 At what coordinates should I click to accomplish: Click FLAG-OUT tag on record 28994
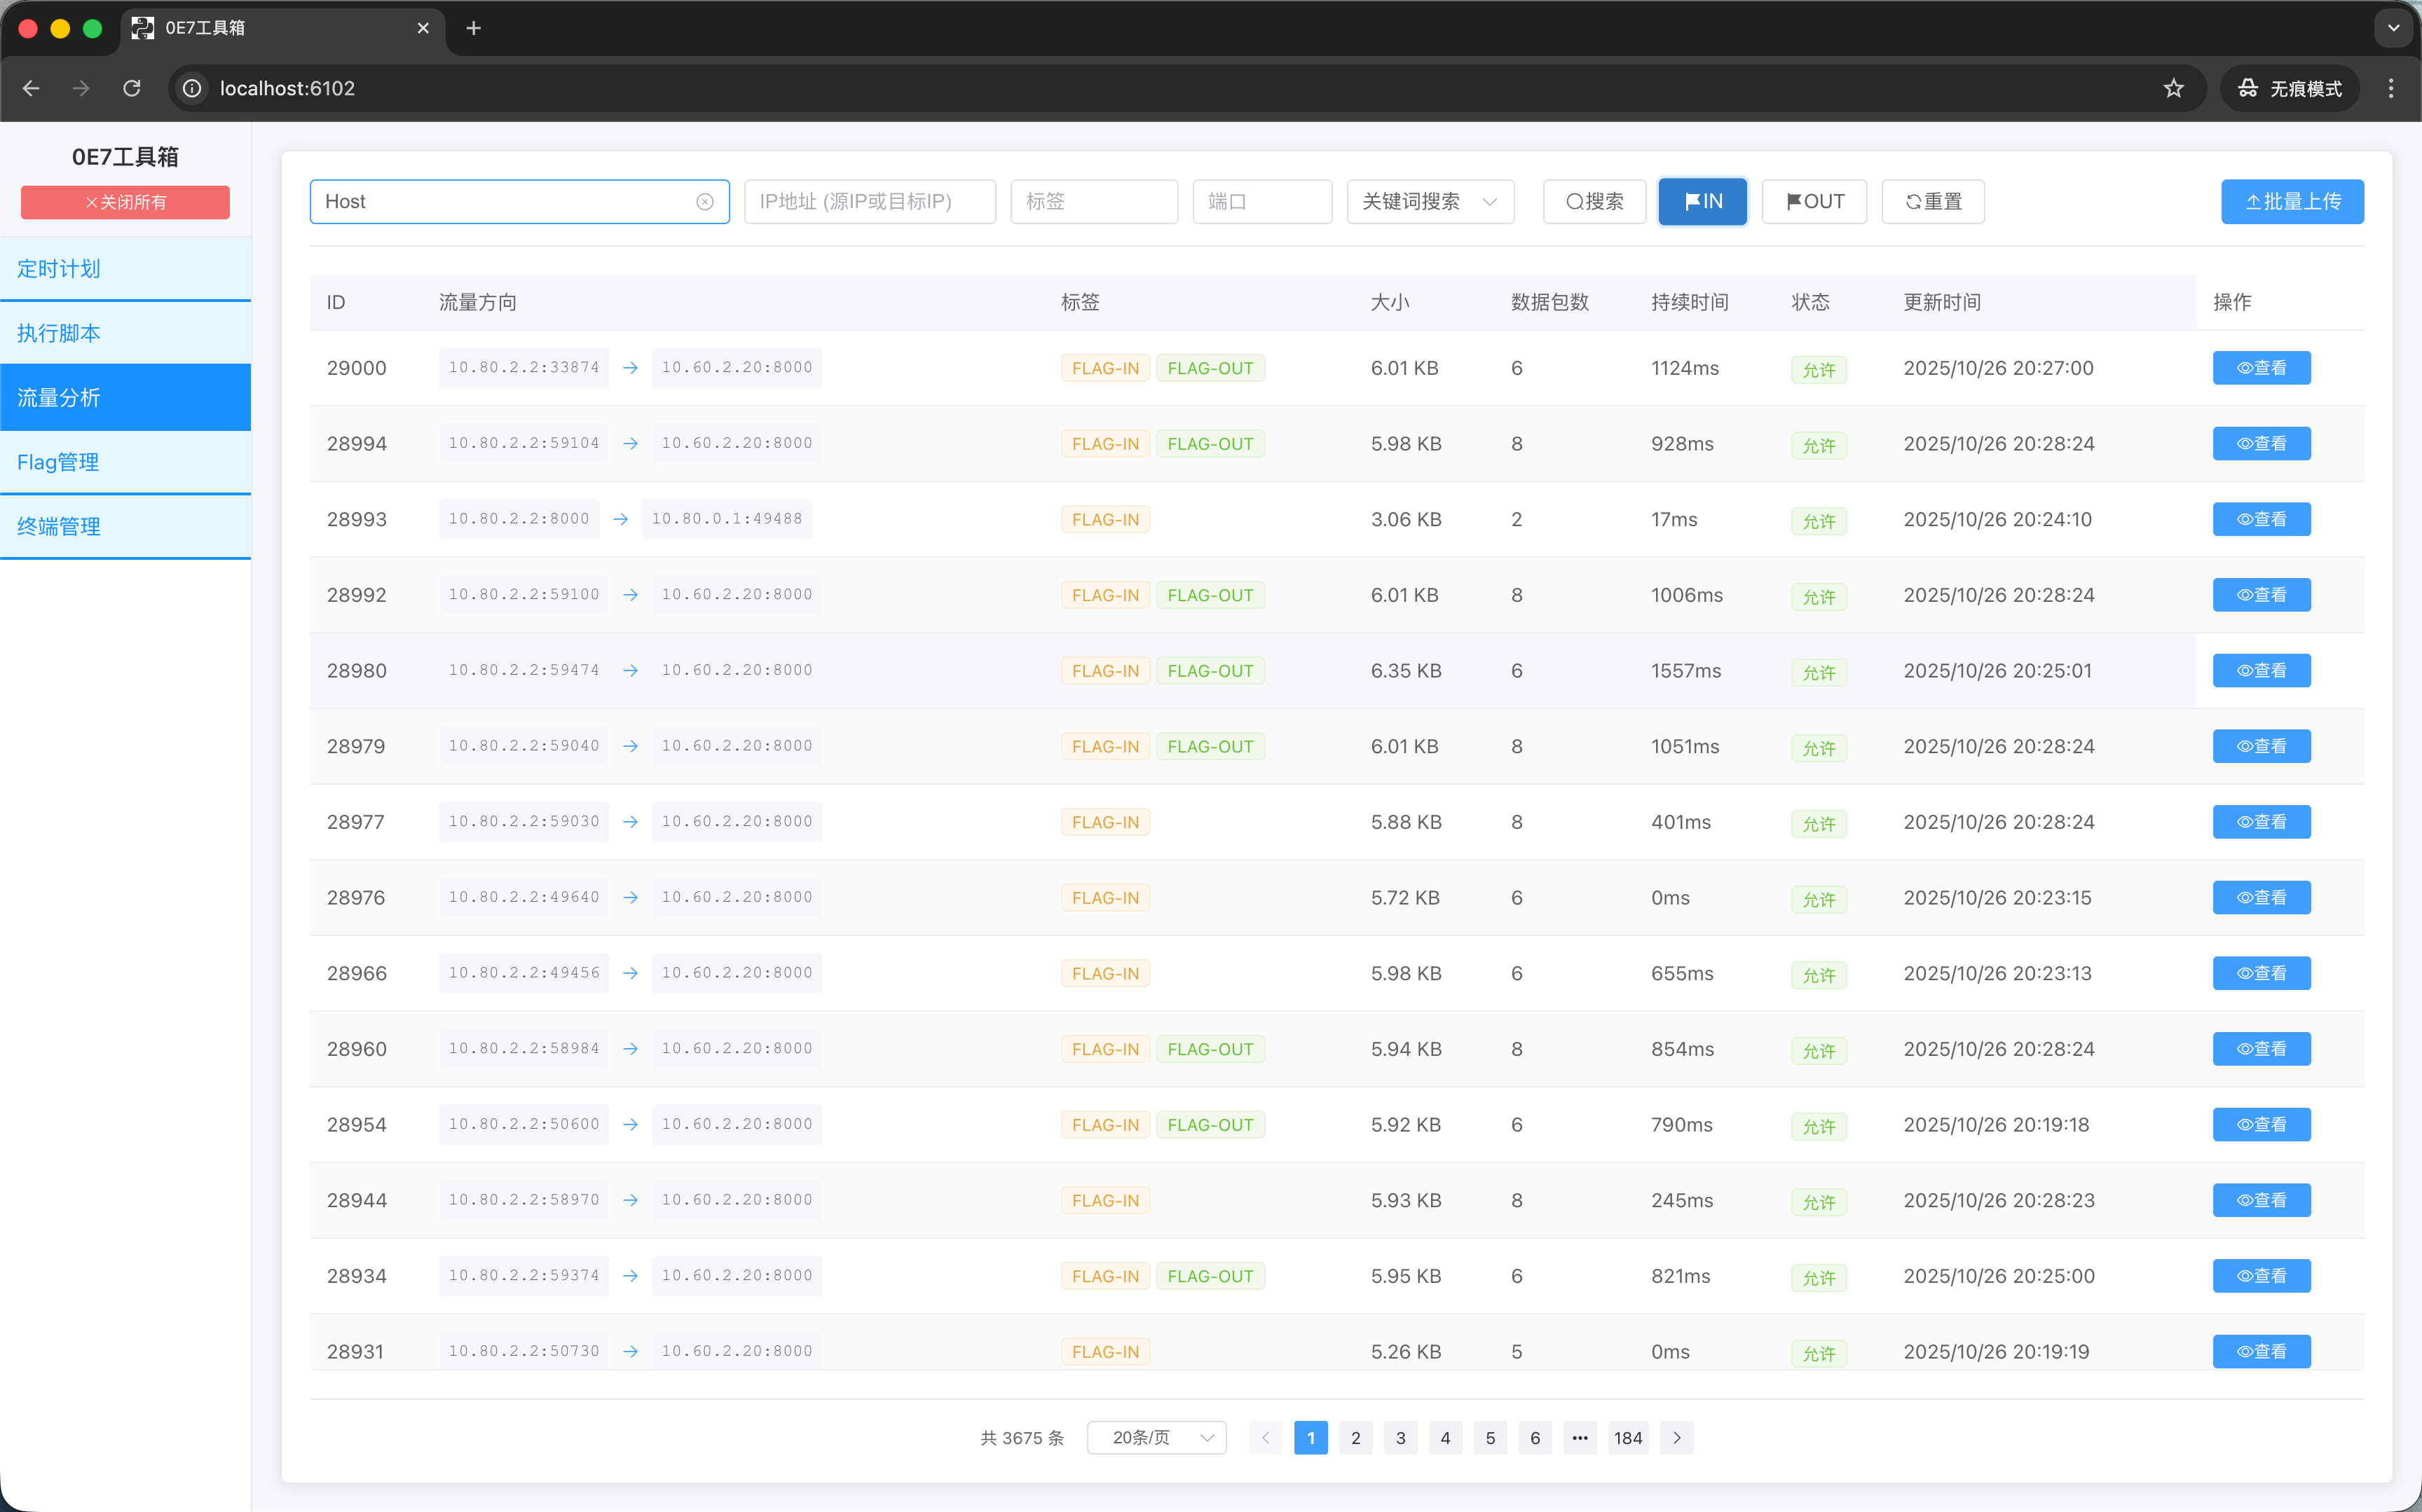[1210, 444]
